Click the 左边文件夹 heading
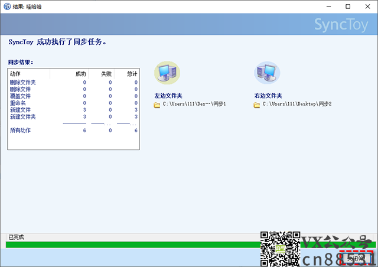The image size is (378, 267). [168, 96]
